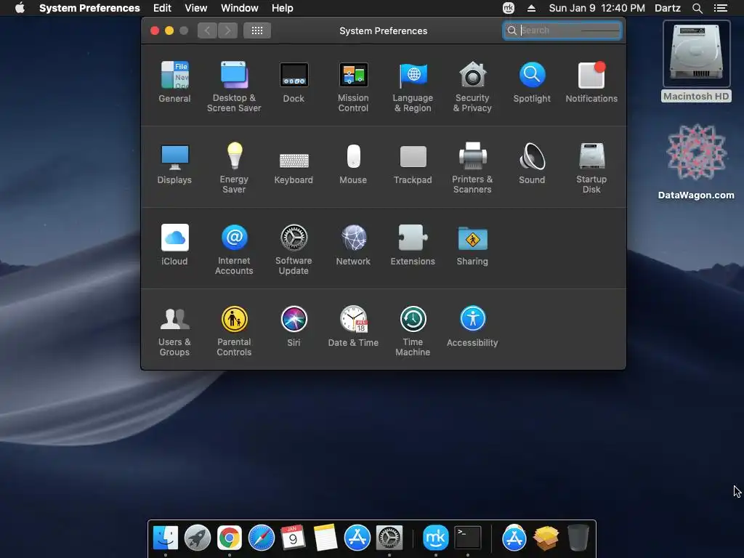Viewport: 744px width, 558px height.
Task: Open Spotlight search in menu bar
Action: coord(697,8)
